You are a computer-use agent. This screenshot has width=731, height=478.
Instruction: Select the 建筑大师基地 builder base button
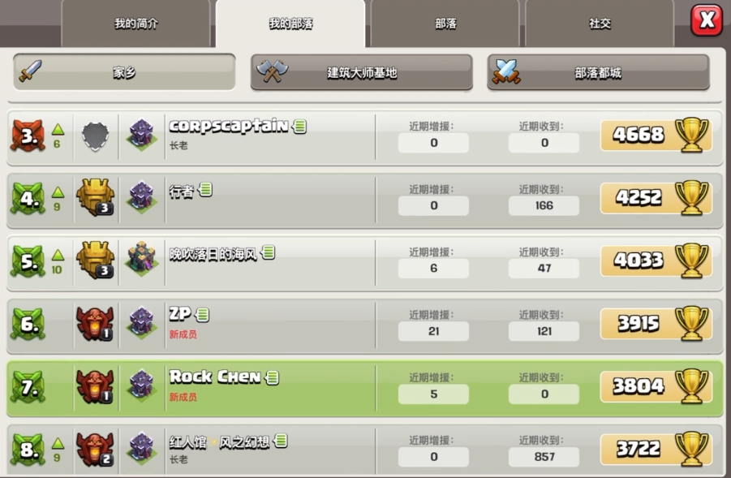click(x=362, y=72)
